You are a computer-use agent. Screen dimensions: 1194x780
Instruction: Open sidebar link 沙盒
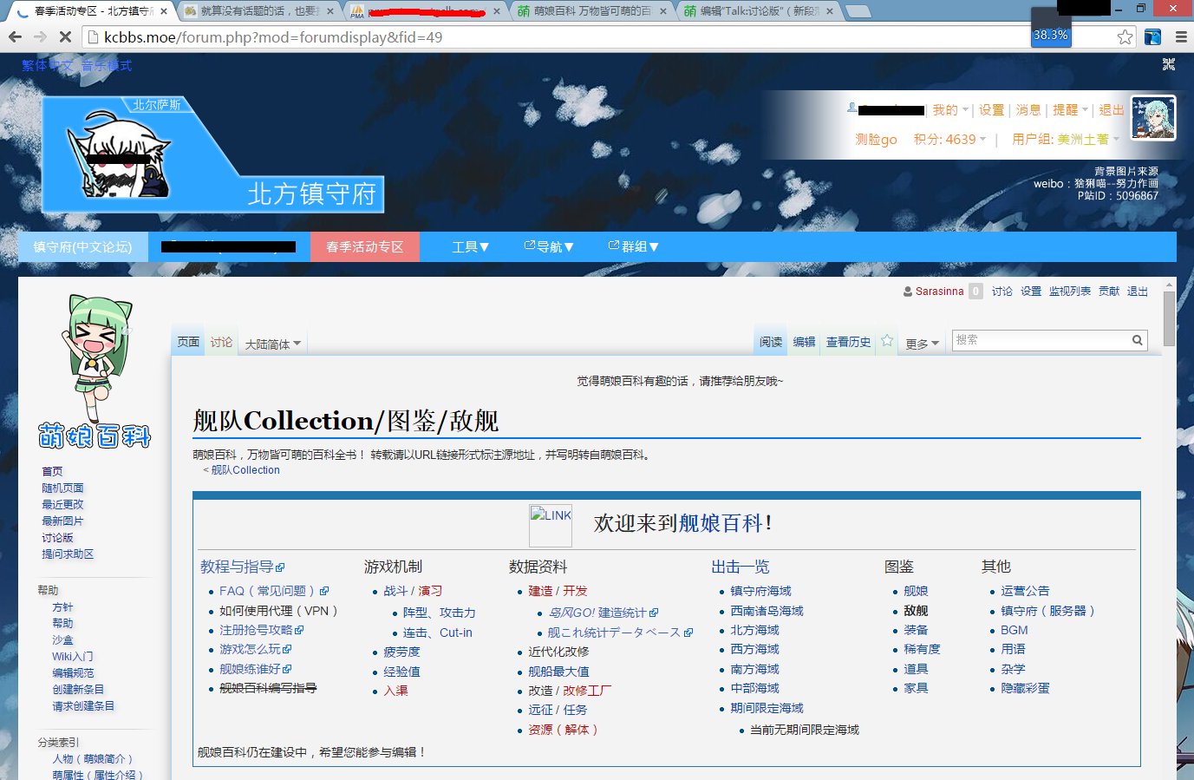[x=62, y=639]
